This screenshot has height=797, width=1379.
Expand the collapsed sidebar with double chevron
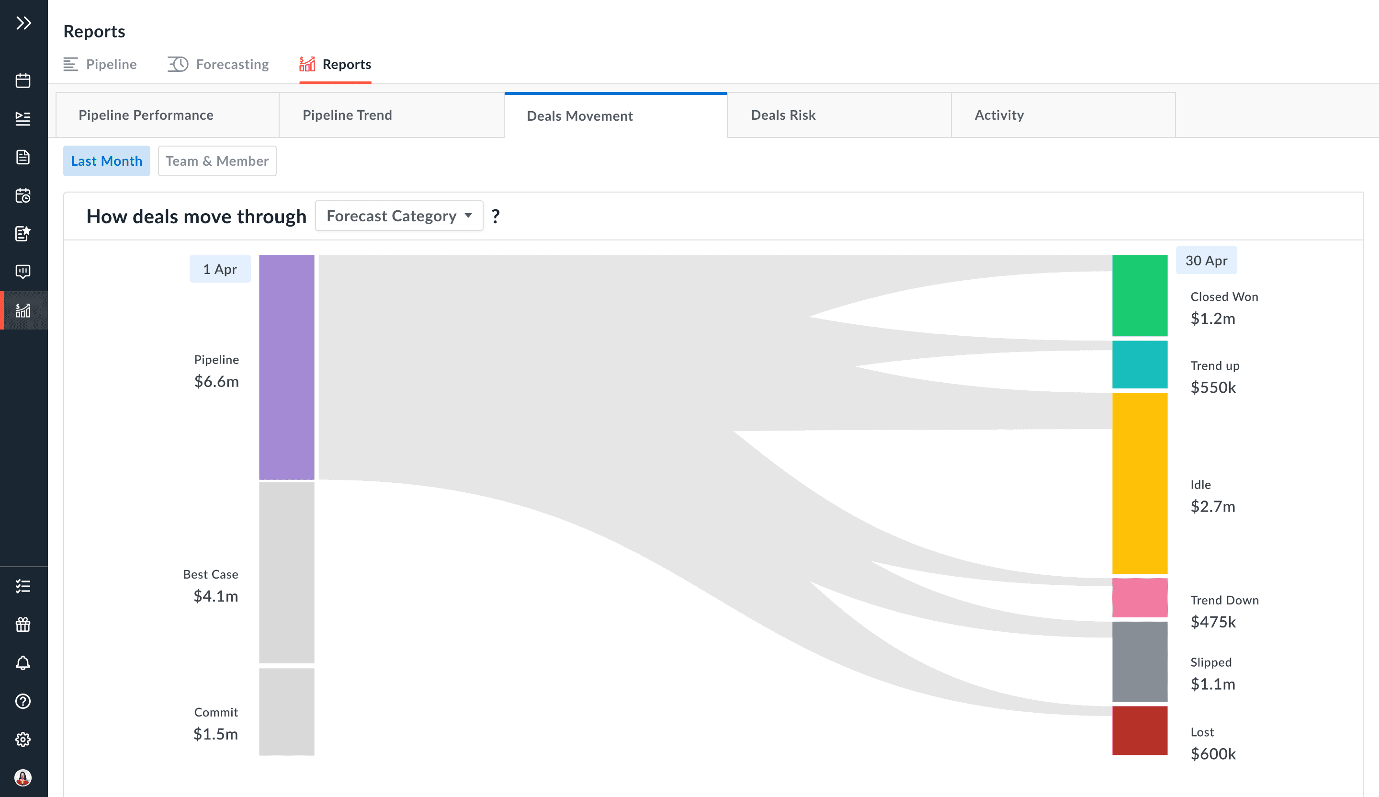[x=23, y=23]
